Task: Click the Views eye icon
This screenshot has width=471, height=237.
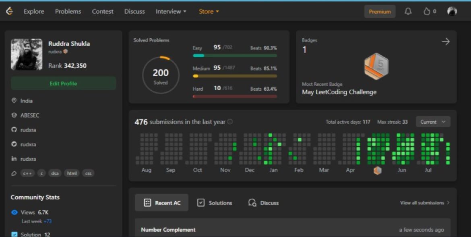Action: [x=14, y=212]
